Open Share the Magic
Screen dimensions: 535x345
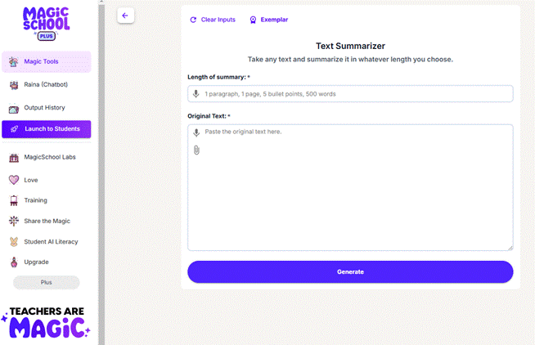(46, 221)
